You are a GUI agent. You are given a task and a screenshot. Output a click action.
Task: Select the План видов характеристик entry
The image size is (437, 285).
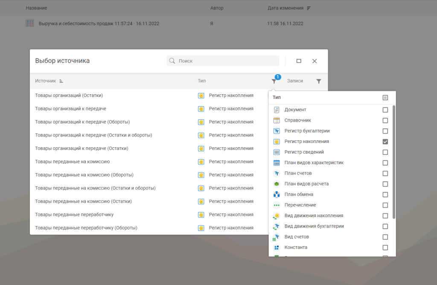click(x=314, y=163)
